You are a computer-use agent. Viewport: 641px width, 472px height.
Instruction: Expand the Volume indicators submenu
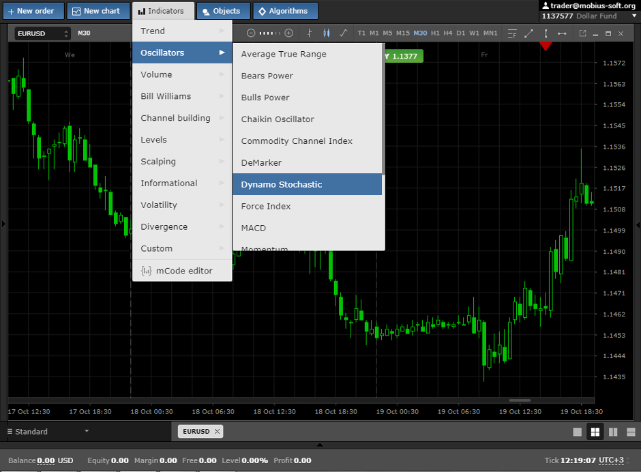[182, 74]
